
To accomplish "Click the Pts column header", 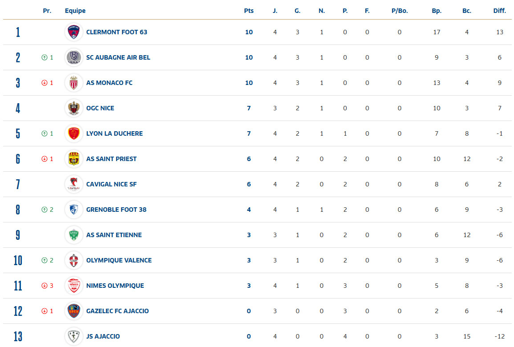I will pyautogui.click(x=249, y=11).
